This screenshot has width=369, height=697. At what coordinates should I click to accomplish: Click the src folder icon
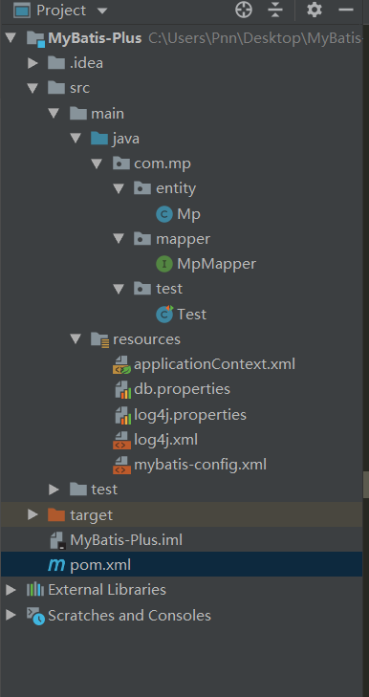point(56,88)
